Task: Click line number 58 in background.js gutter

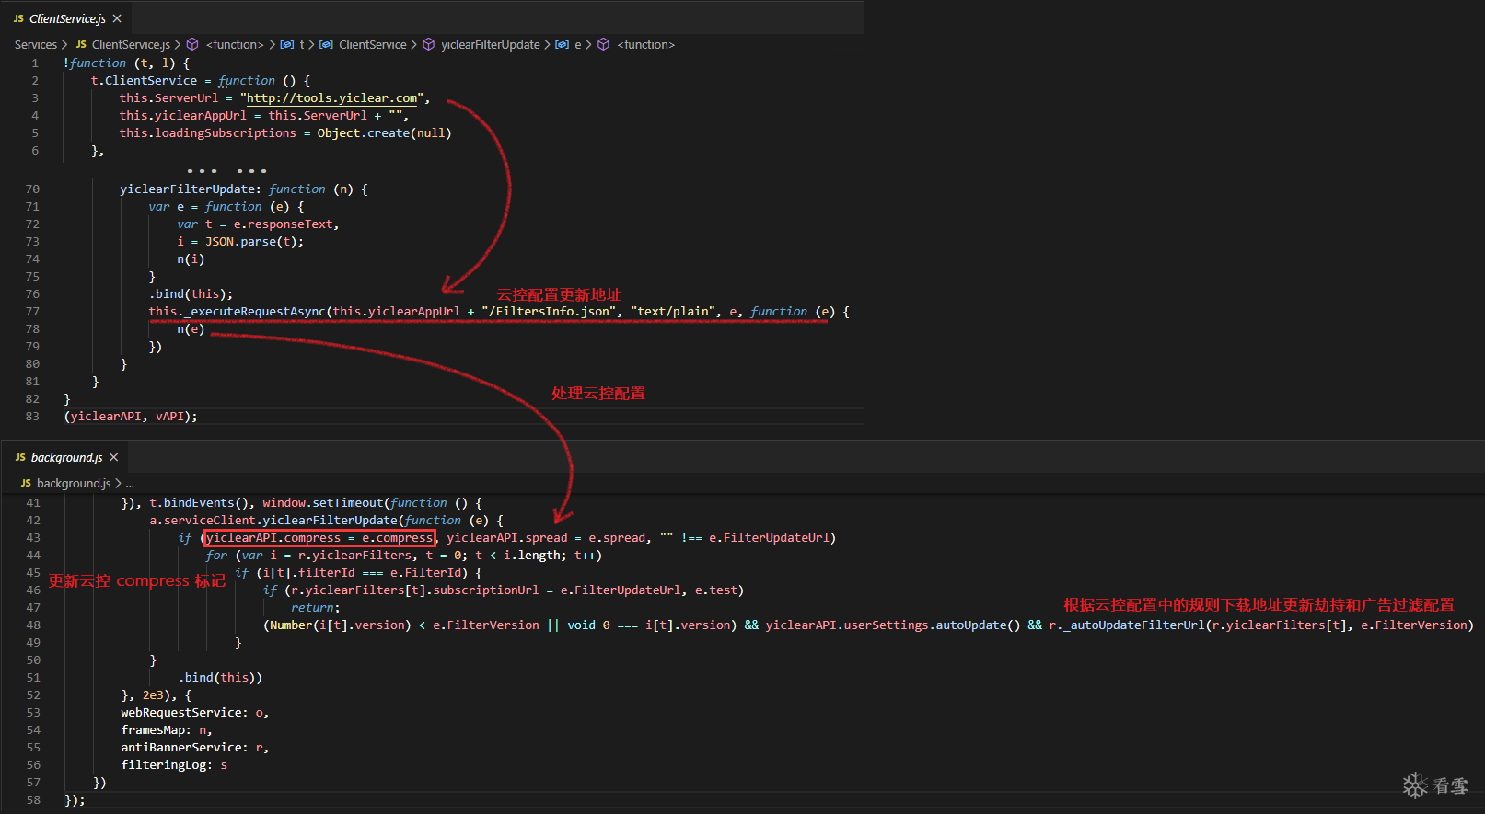Action: click(x=33, y=800)
